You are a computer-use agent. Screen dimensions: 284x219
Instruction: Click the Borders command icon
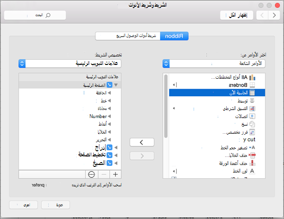click(x=252, y=85)
